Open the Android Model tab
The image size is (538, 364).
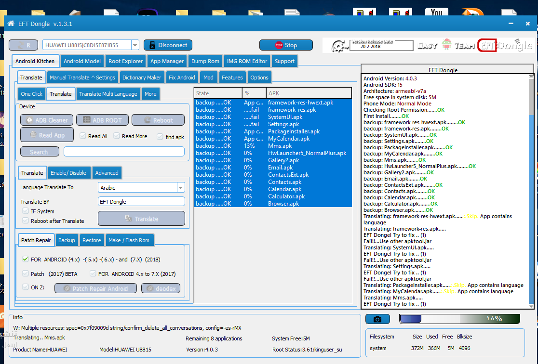[x=82, y=61]
